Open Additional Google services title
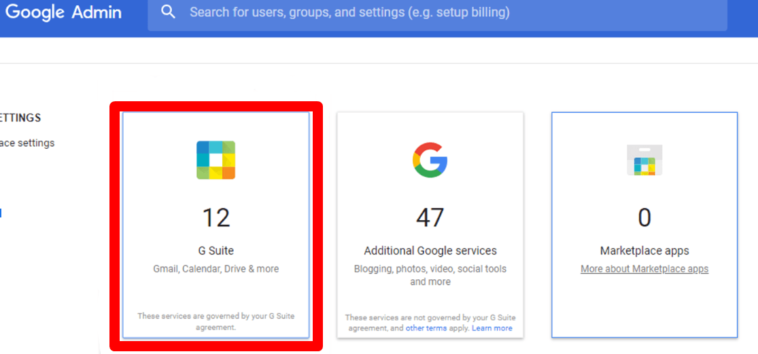This screenshot has width=758, height=354. coord(430,251)
